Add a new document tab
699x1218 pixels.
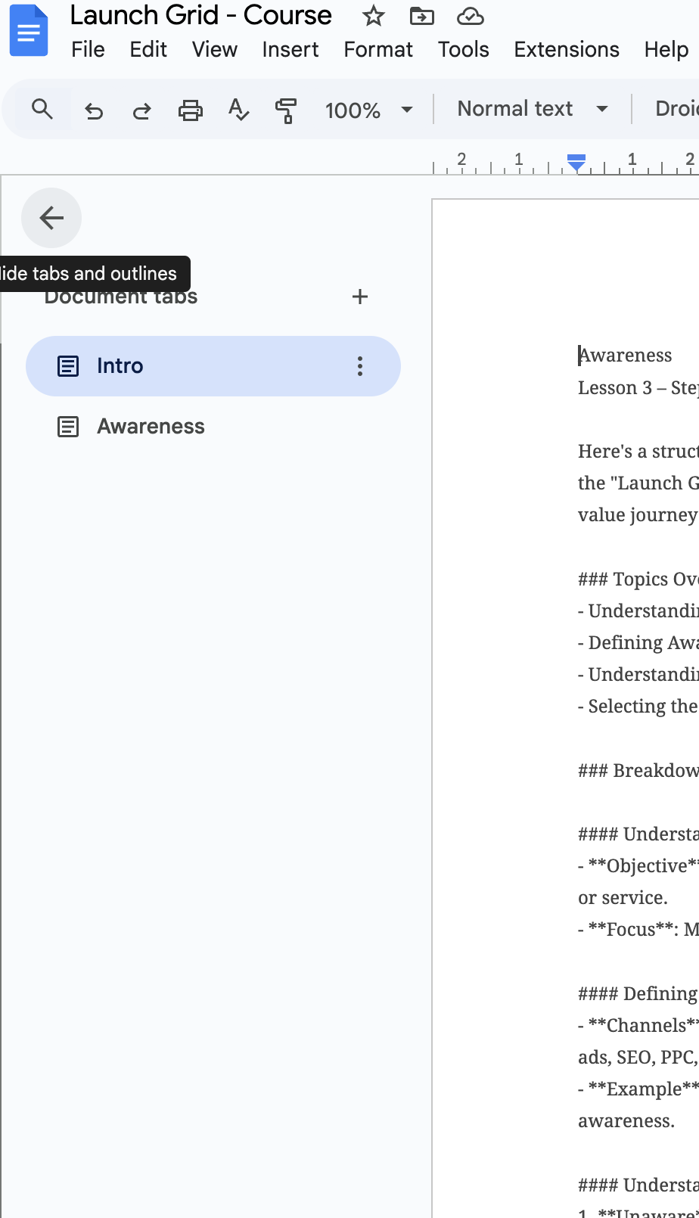(x=360, y=297)
